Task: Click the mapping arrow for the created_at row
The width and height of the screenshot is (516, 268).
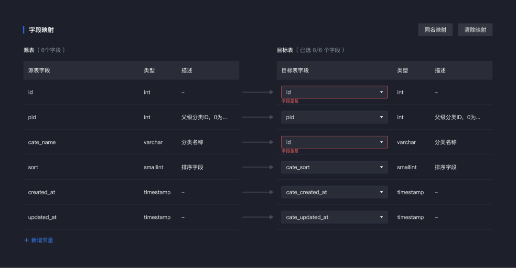Action: [x=258, y=192]
